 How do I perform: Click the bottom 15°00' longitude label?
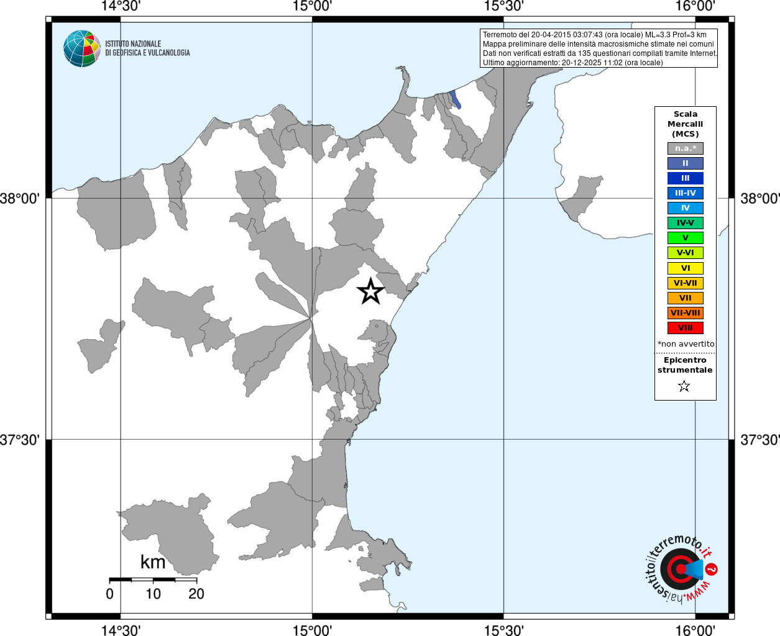click(312, 630)
